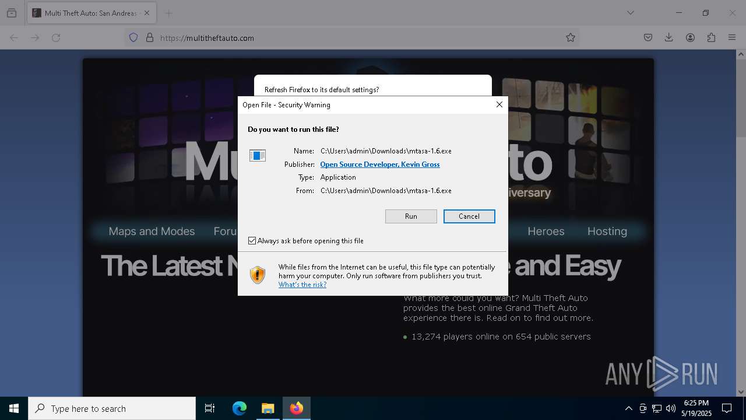Bookmark this page with the star icon

571,37
